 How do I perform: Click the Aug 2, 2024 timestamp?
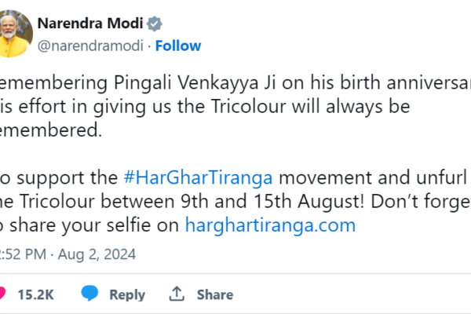(102, 254)
